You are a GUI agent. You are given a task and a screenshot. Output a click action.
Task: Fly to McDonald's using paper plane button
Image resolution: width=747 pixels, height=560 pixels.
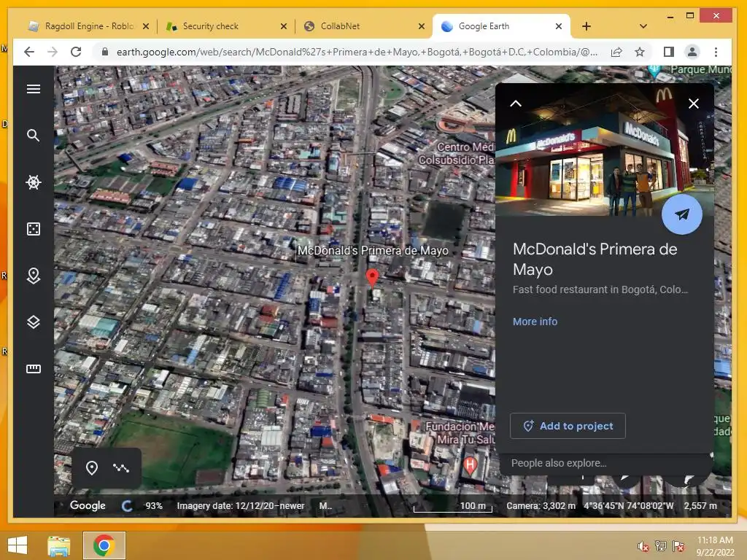click(x=682, y=214)
